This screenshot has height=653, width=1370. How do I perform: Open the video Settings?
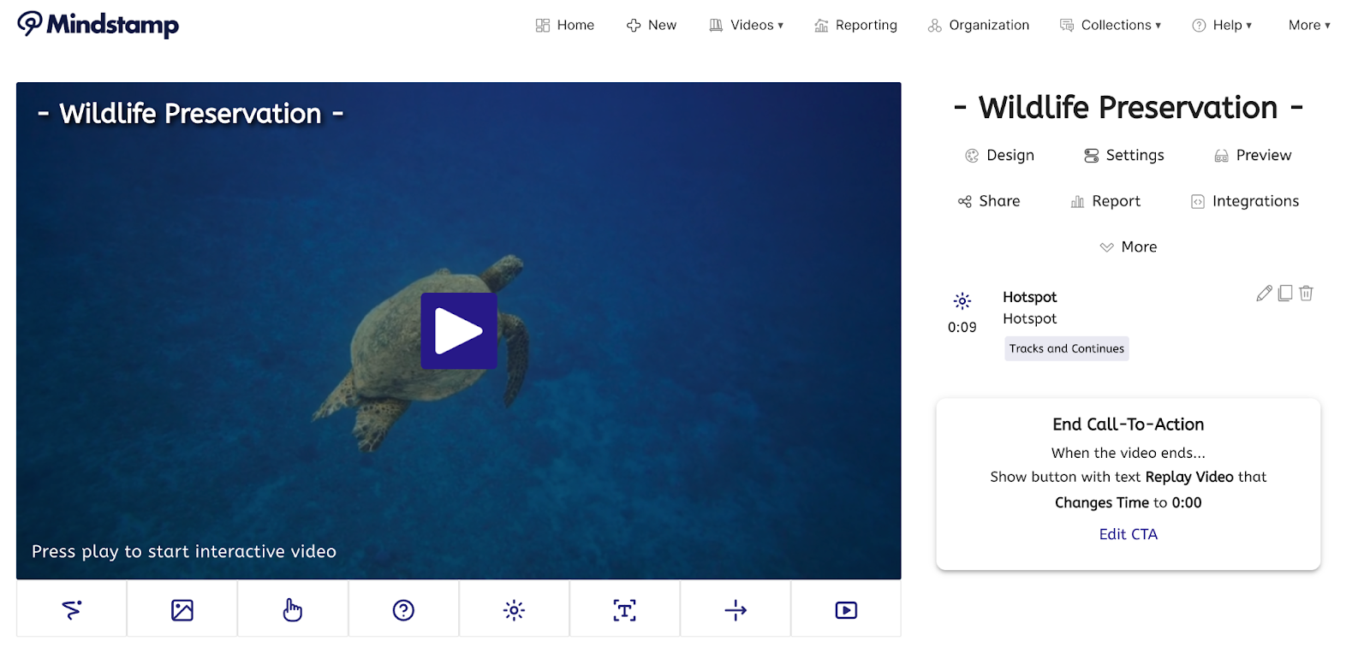[1124, 156]
